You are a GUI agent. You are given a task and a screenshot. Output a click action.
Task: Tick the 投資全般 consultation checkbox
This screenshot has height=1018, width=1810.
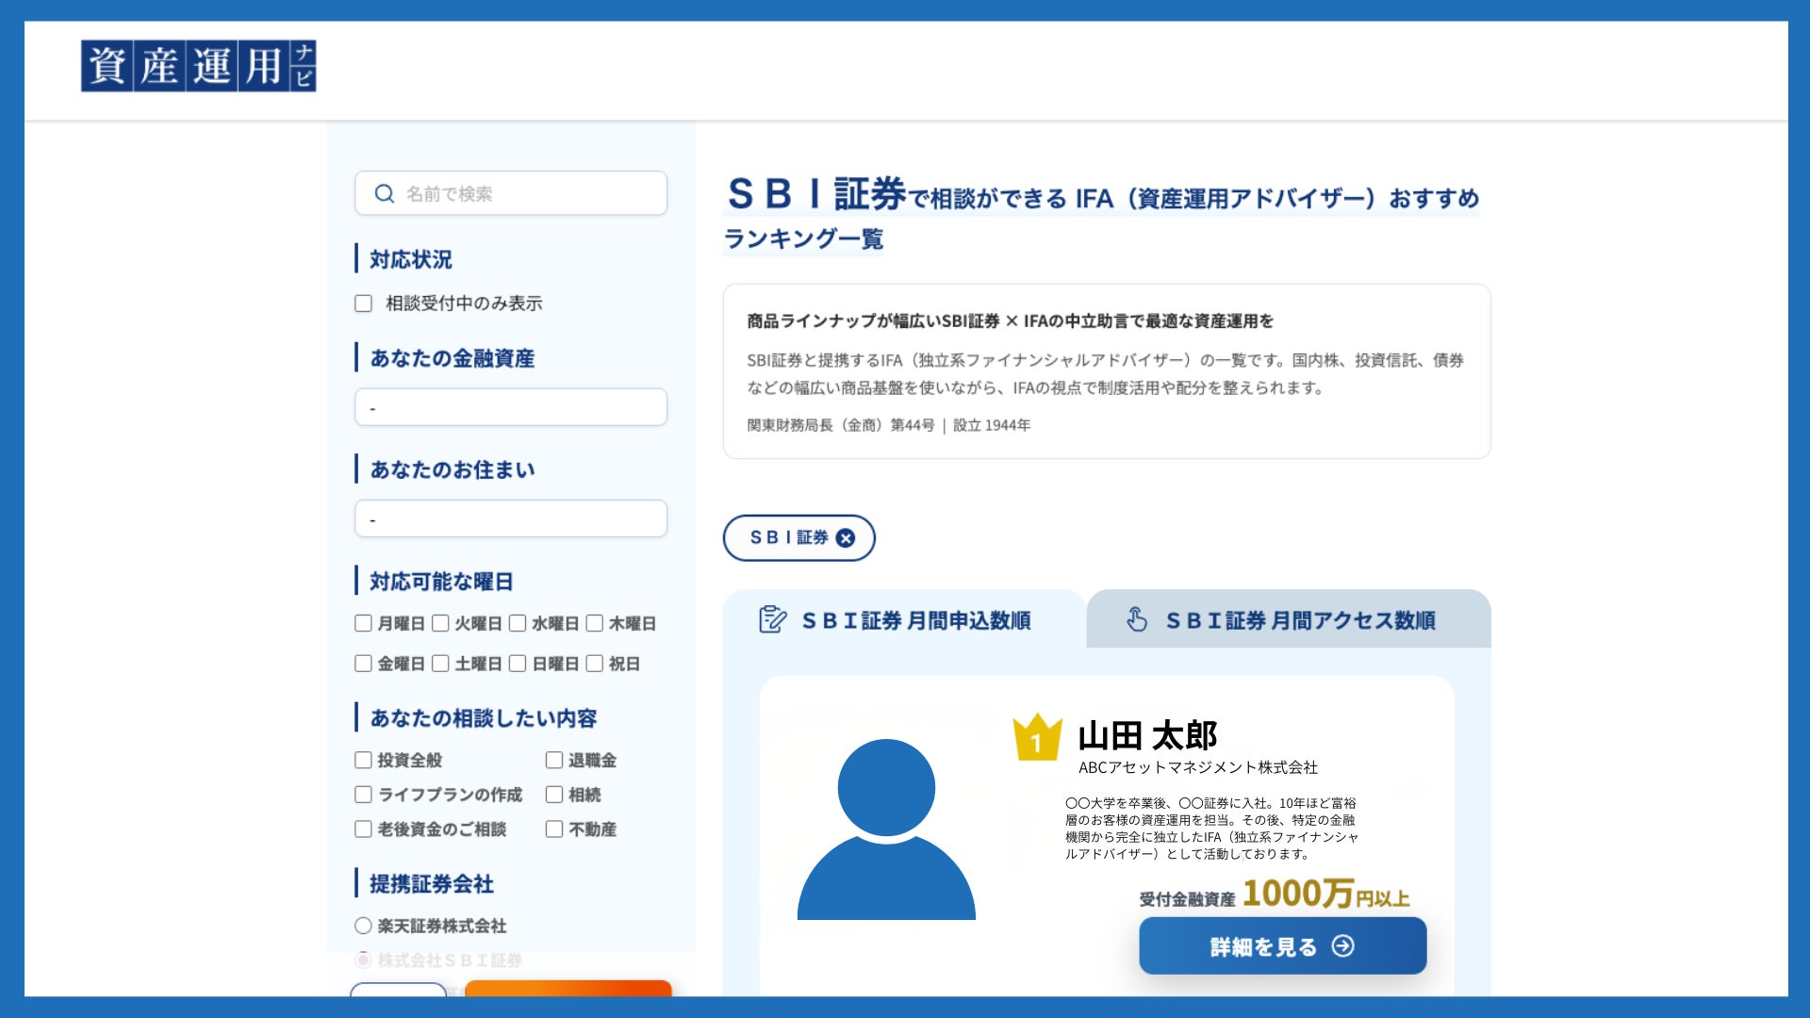[363, 760]
